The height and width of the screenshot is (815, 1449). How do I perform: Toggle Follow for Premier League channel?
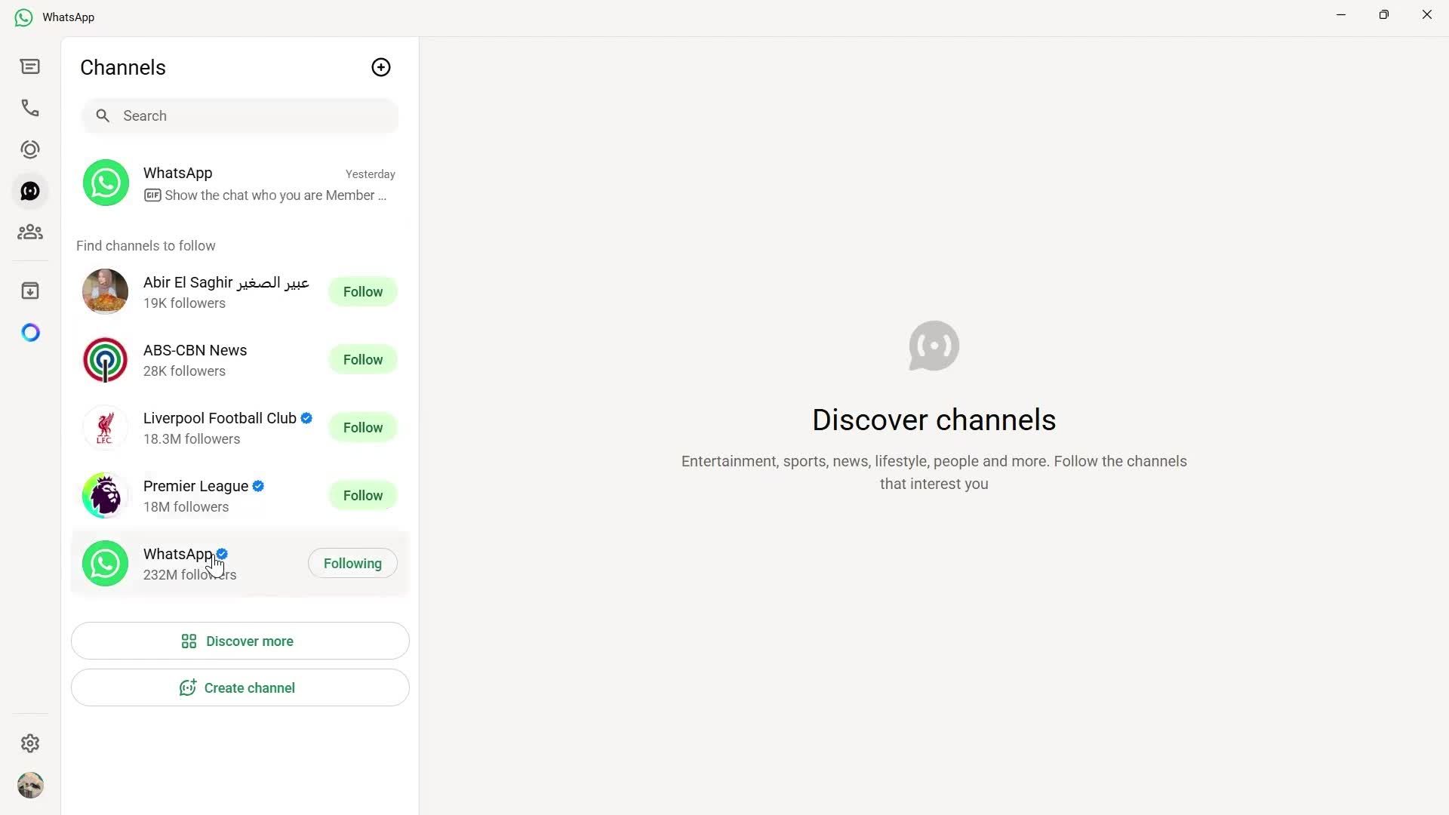pos(362,495)
